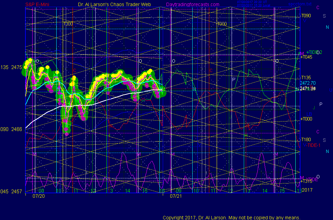333x220 pixels.
Task: Click the "2017" year label
Action: pos(307,190)
